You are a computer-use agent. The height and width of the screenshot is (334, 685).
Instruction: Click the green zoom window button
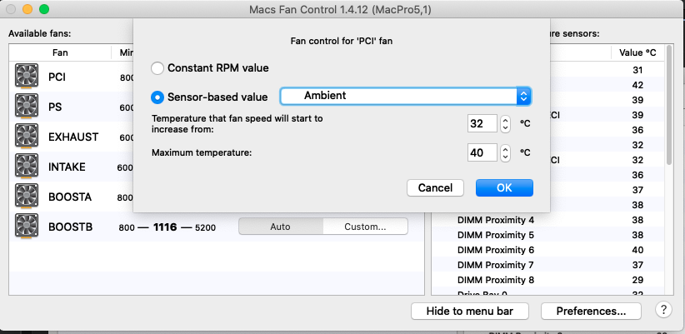coord(44,9)
